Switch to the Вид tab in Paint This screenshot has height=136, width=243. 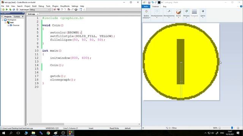pyautogui.click(x=164, y=6)
